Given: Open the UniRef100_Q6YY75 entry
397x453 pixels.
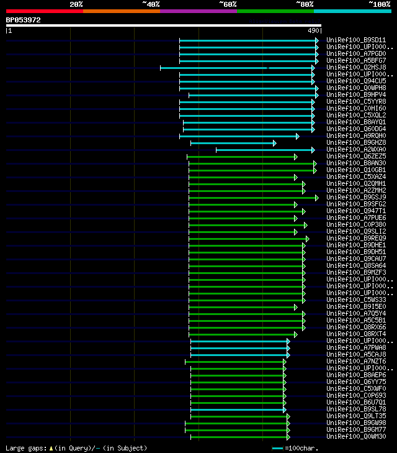Looking at the screenshot, I should (356, 382).
